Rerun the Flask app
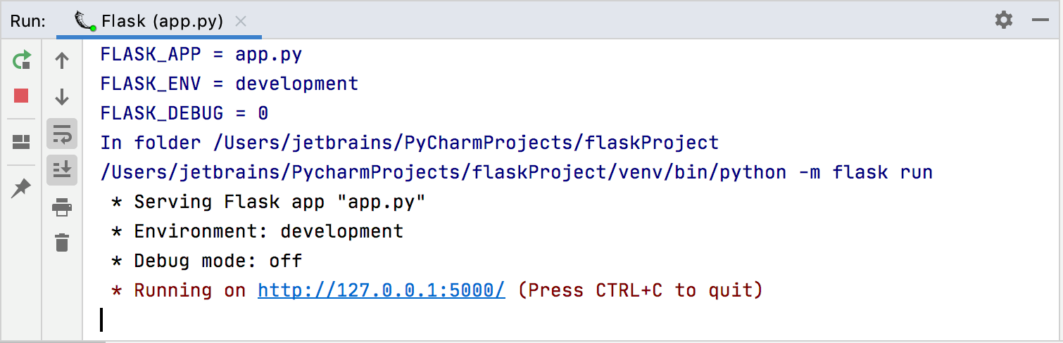 tap(22, 60)
